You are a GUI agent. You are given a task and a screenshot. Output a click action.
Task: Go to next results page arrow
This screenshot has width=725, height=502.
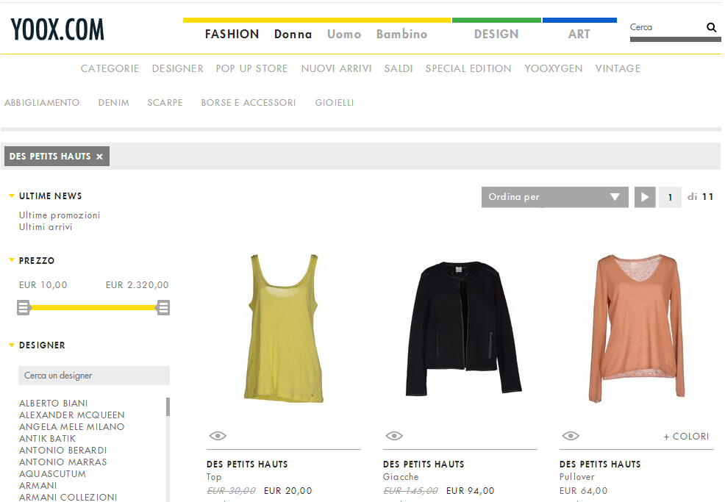[645, 198]
